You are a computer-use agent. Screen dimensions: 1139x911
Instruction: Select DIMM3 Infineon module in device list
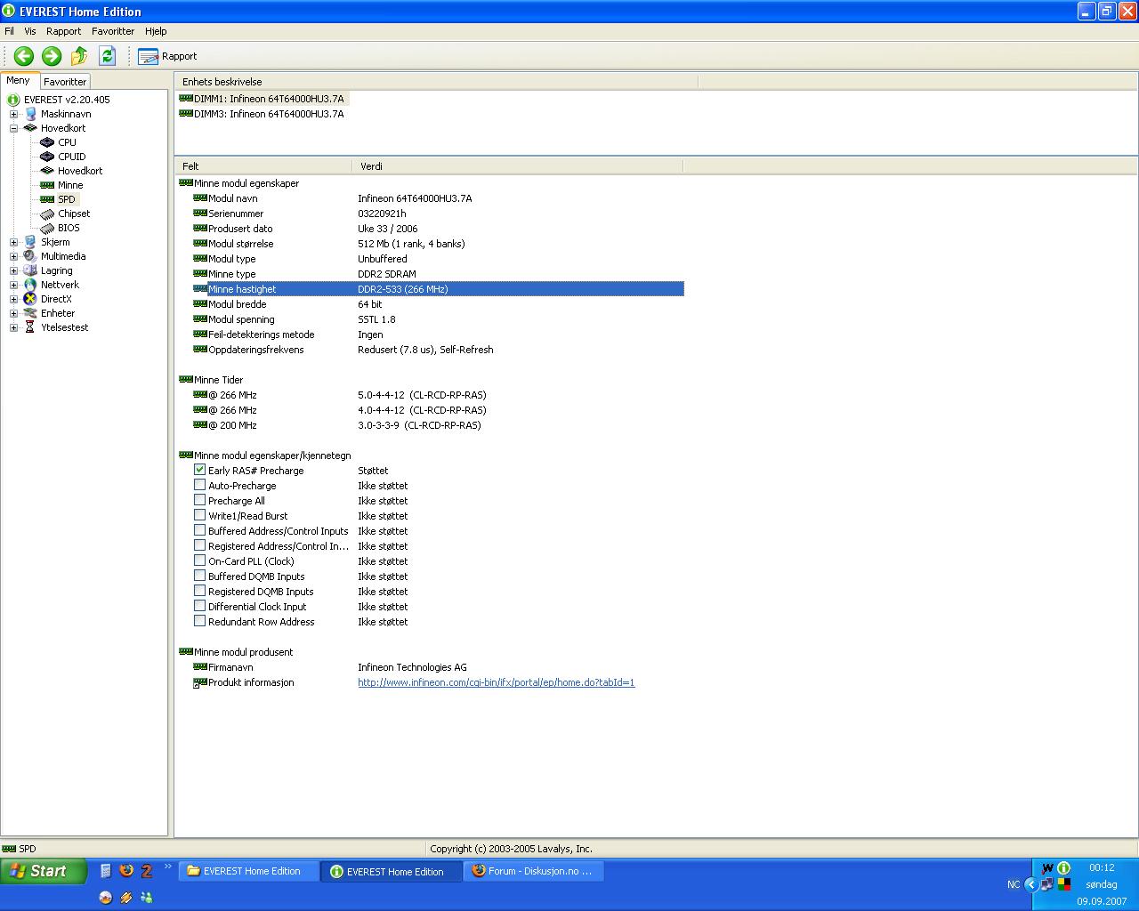269,114
